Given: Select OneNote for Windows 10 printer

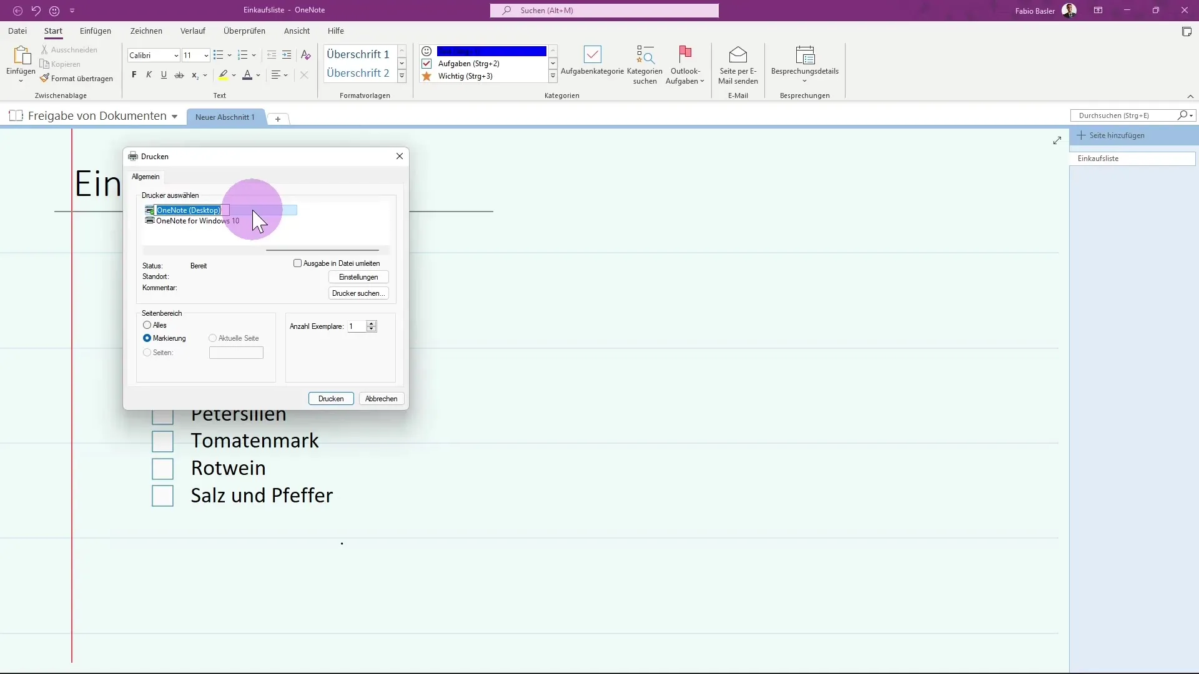Looking at the screenshot, I should click(197, 221).
